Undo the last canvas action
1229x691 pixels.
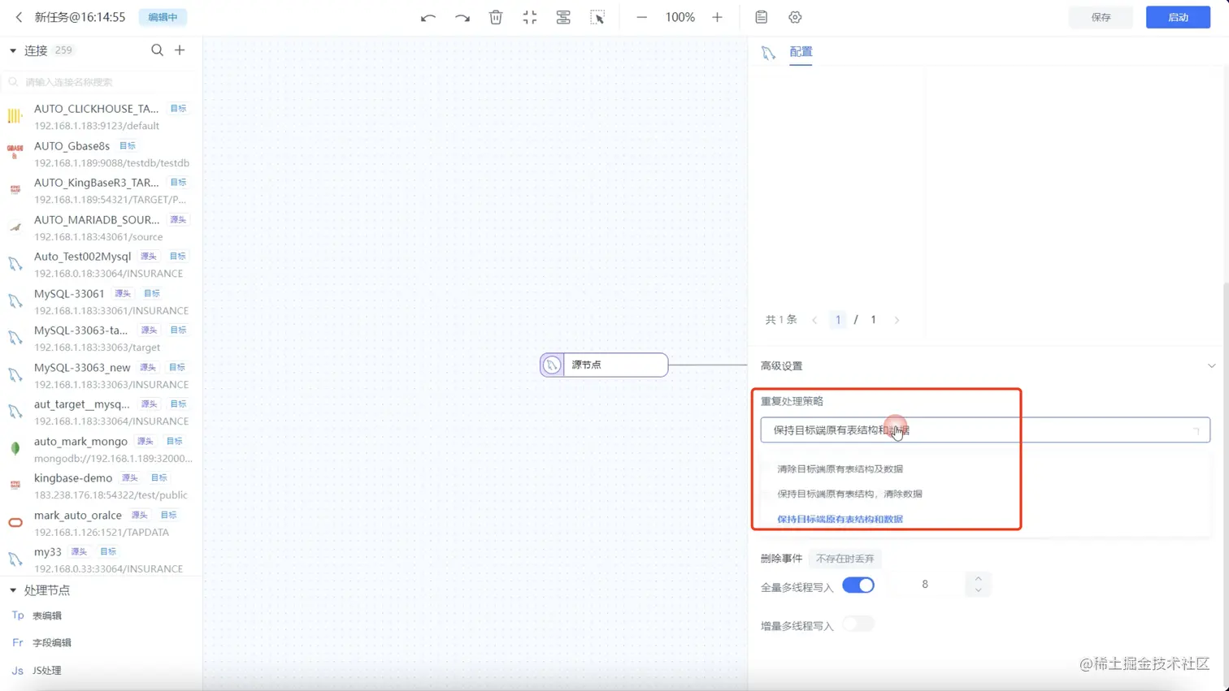428,17
